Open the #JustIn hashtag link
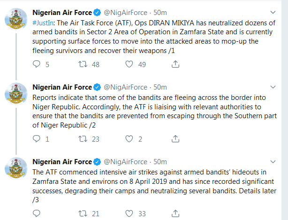The image size is (288, 220). coord(43,23)
